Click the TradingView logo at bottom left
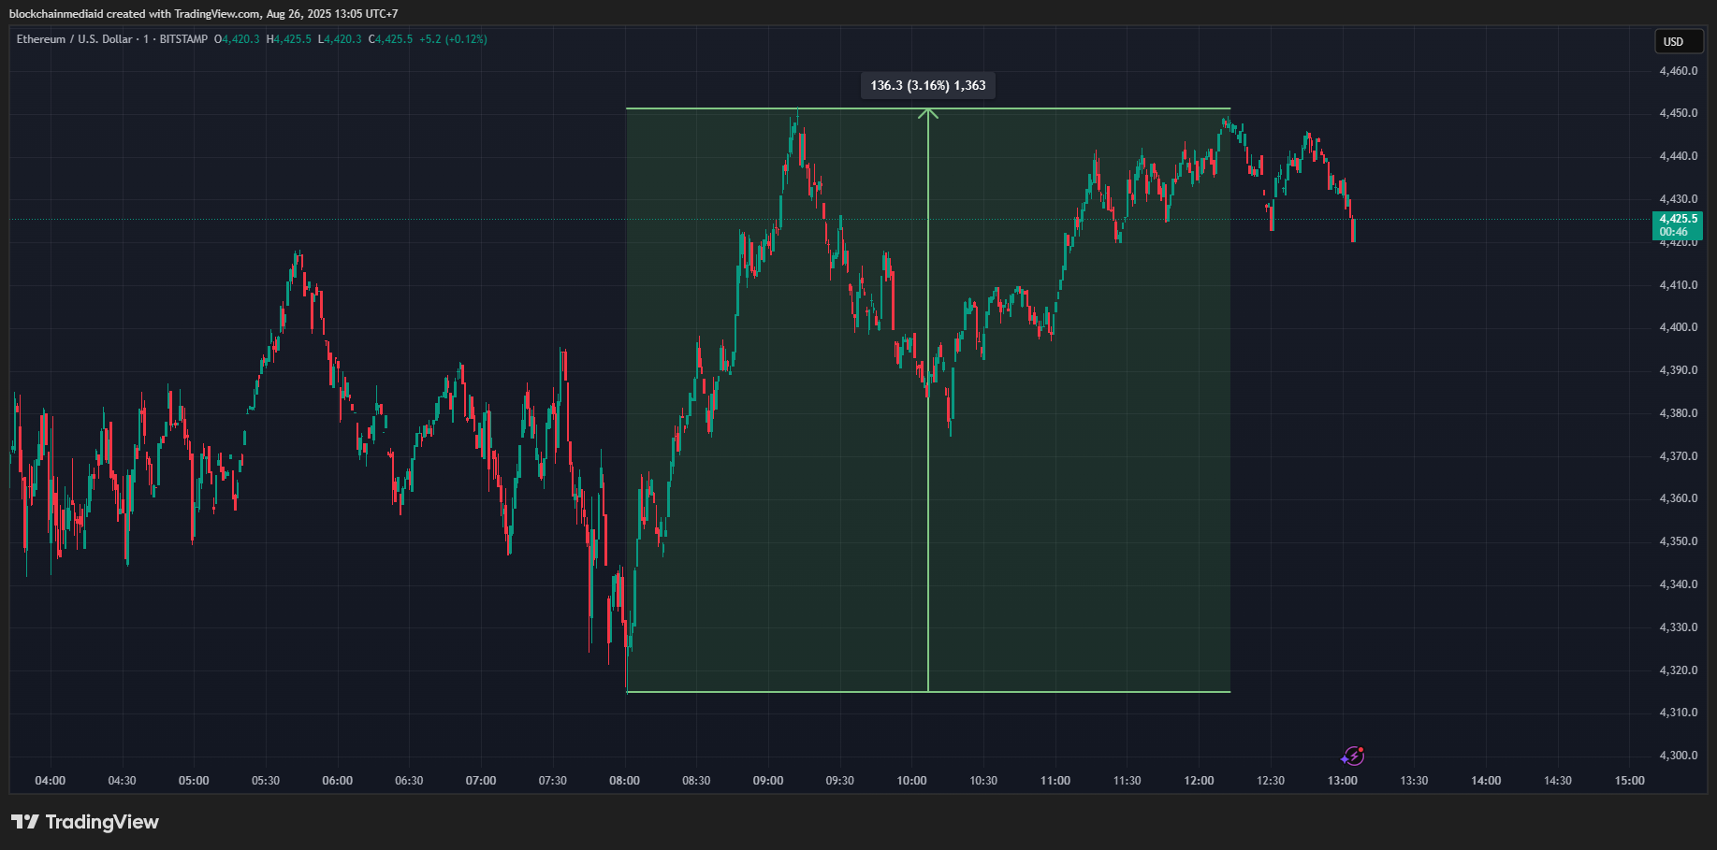Viewport: 1717px width, 850px height. [x=85, y=822]
